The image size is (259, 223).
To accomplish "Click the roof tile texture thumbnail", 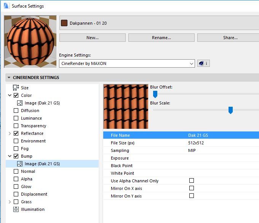I will point(126,106).
